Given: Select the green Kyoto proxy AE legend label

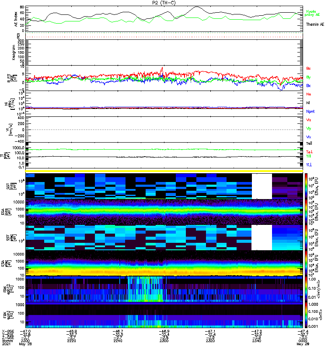Looking at the screenshot, I should tap(313, 13).
